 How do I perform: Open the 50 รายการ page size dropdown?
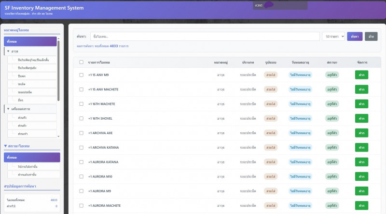(333, 37)
